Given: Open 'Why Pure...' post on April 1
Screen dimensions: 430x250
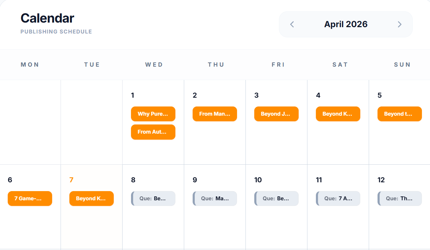Looking at the screenshot, I should [153, 114].
